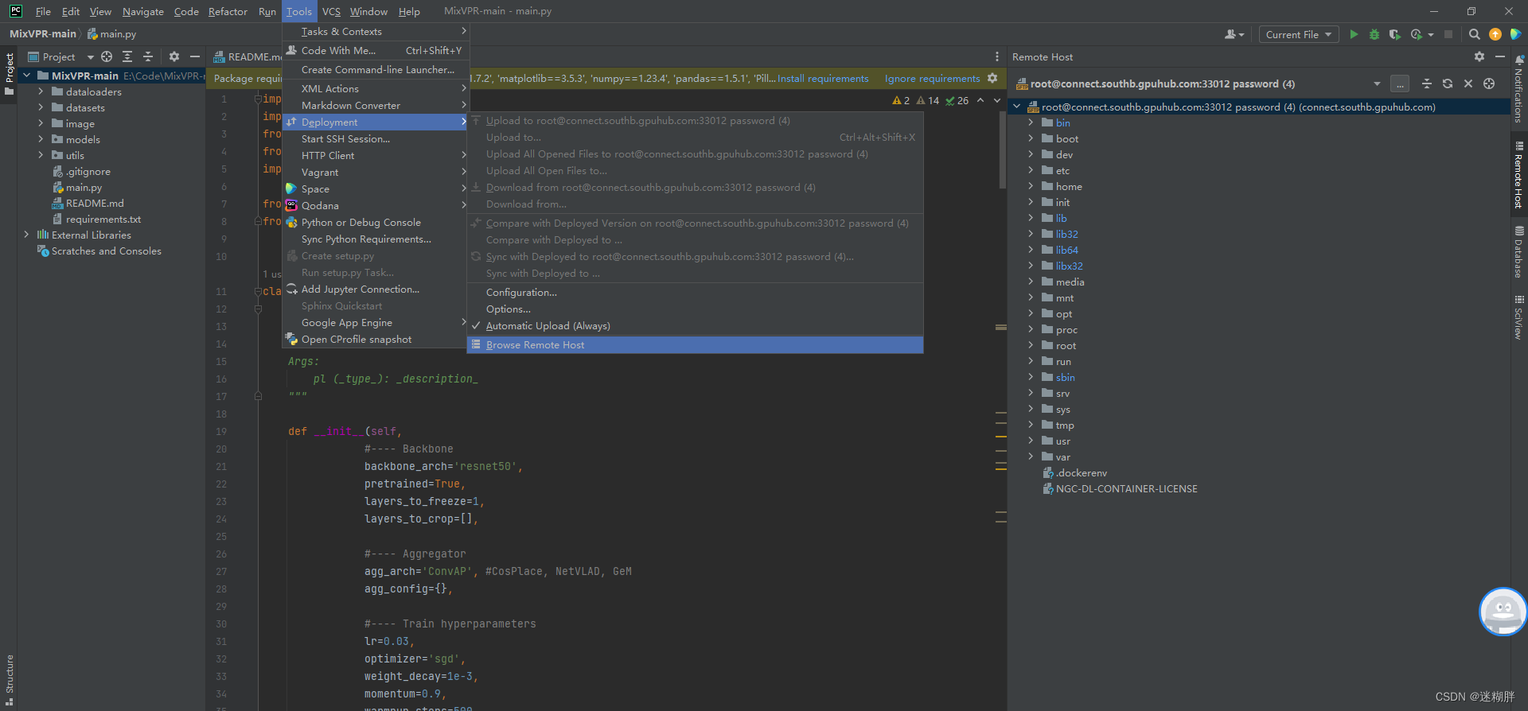Image resolution: width=1528 pixels, height=711 pixels.
Task: Click Install requirements link
Action: coord(823,79)
